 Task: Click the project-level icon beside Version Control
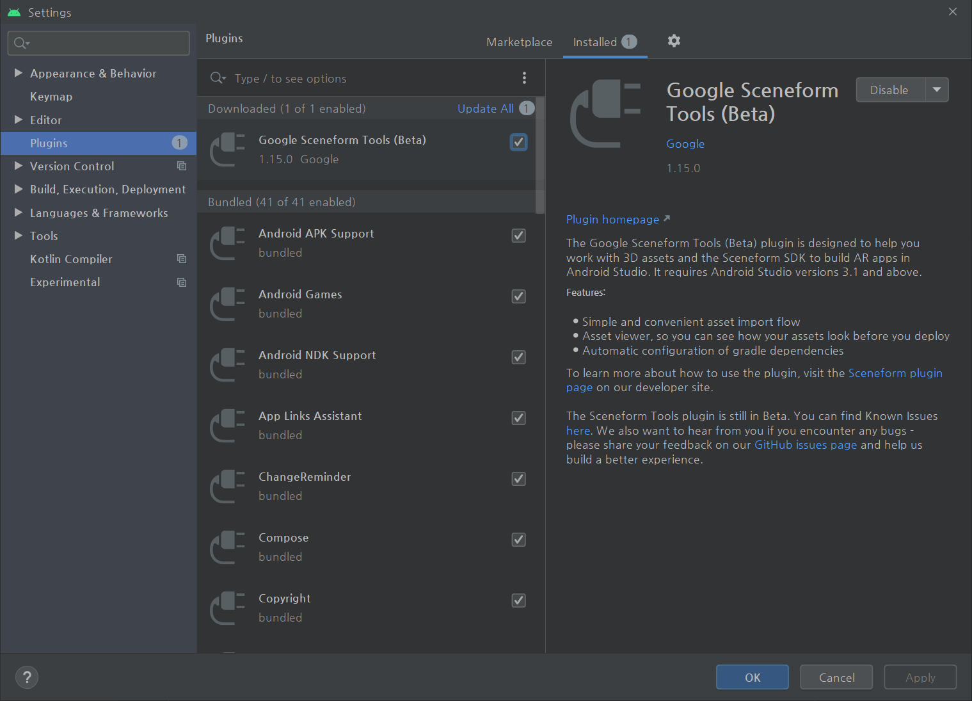coord(182,166)
